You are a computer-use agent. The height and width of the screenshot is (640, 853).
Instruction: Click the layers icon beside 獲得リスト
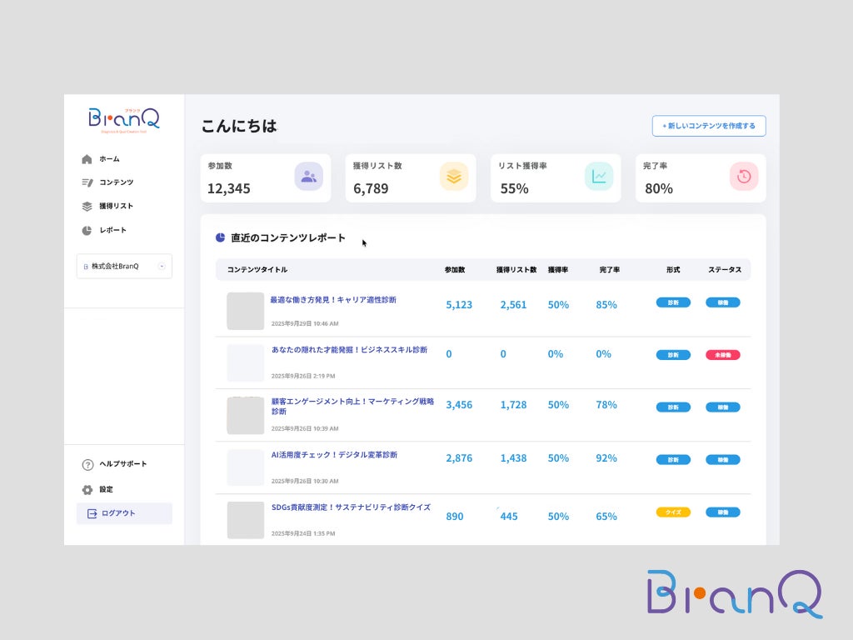pos(87,207)
